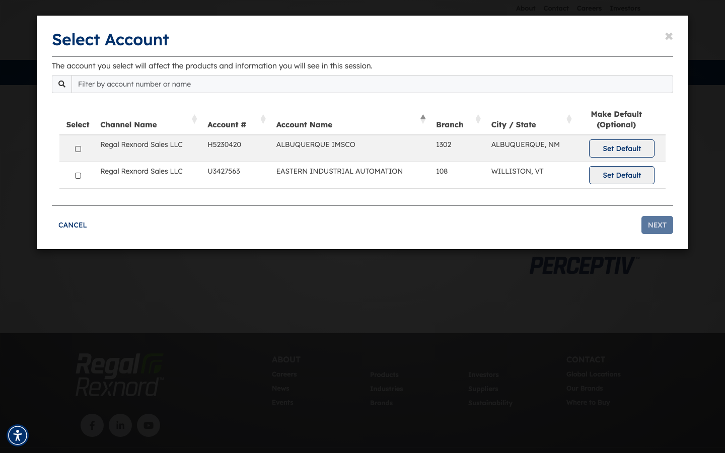Click the NEXT button
This screenshot has width=725, height=453.
click(x=657, y=225)
